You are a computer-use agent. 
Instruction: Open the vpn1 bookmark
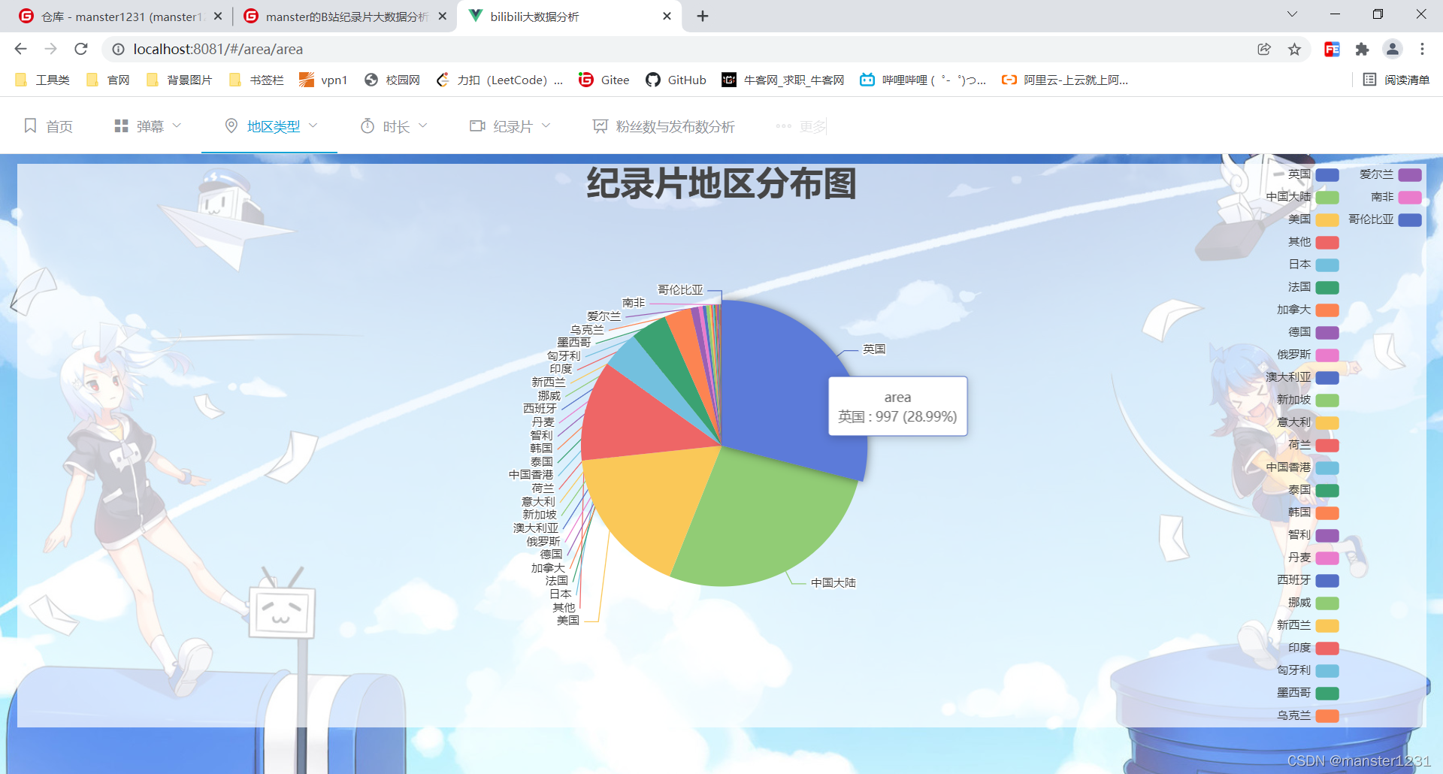[323, 80]
